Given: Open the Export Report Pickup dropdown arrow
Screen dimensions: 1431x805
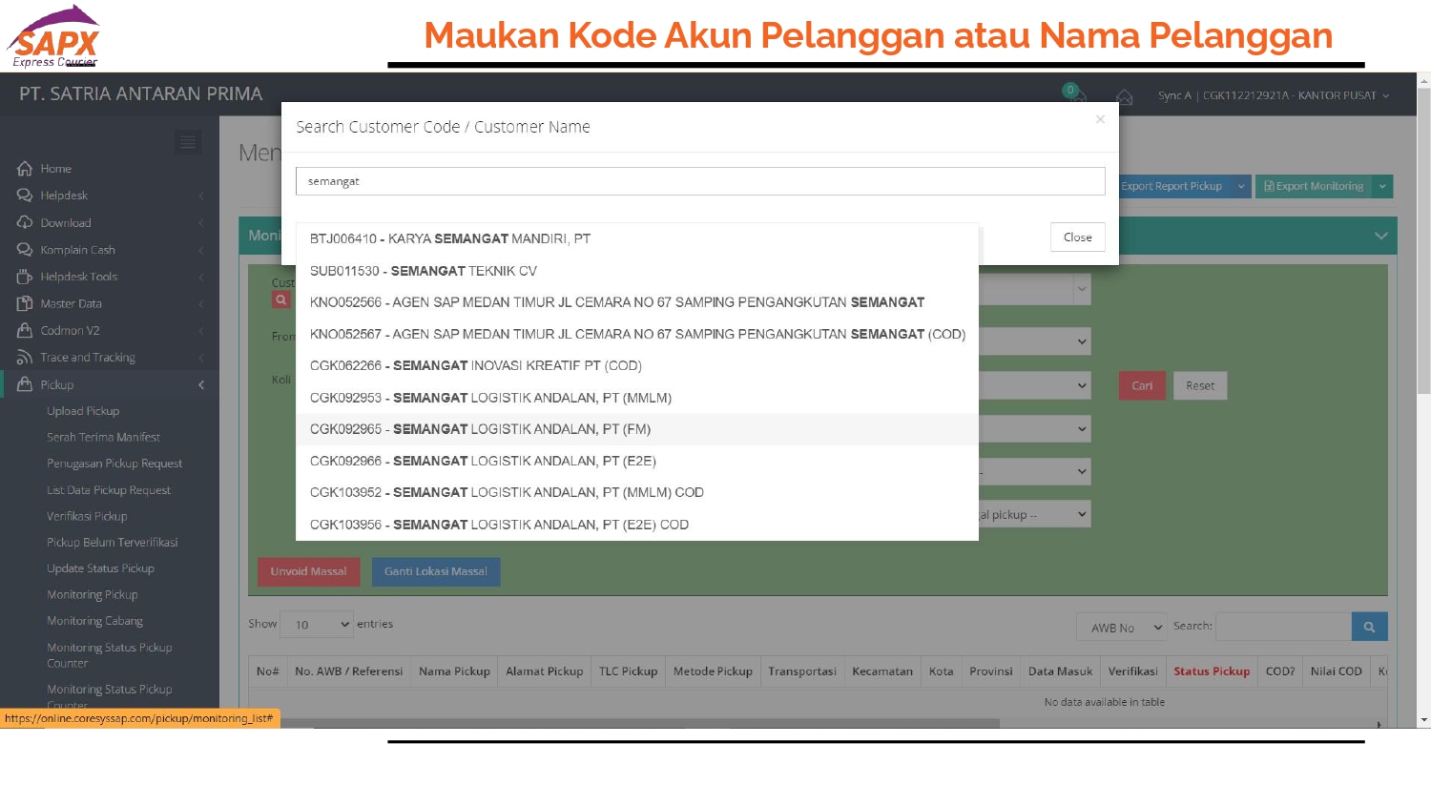Looking at the screenshot, I should click(x=1241, y=187).
